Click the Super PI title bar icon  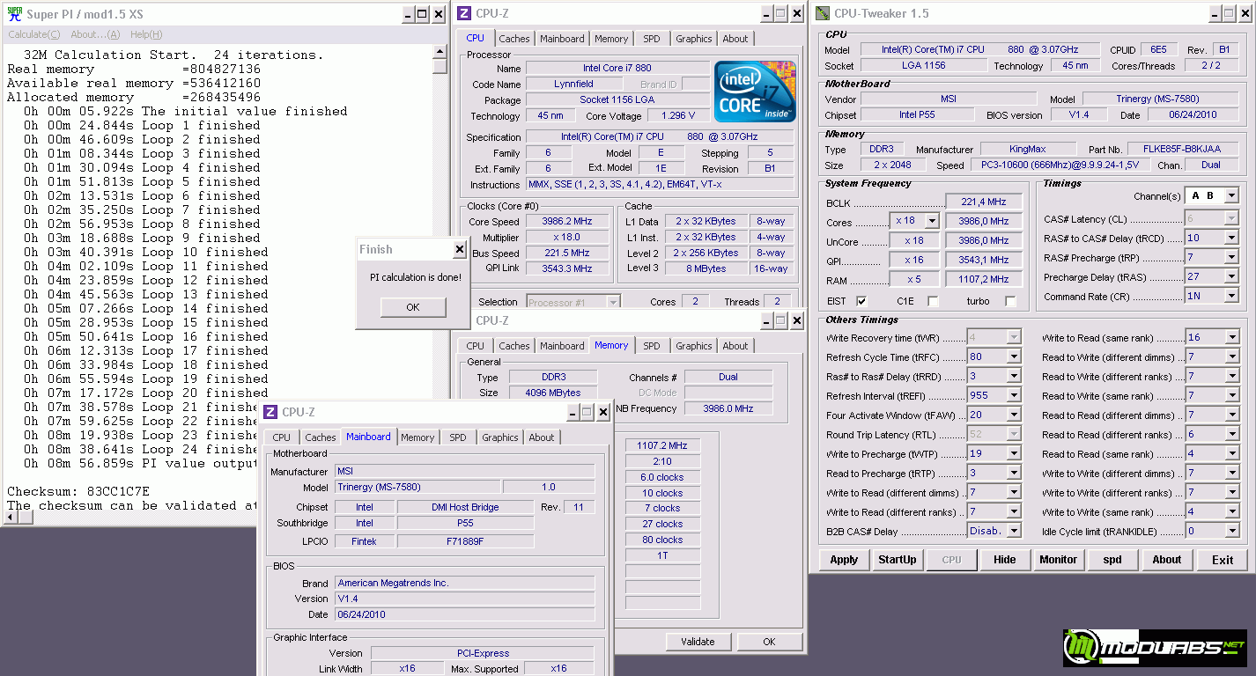click(15, 13)
